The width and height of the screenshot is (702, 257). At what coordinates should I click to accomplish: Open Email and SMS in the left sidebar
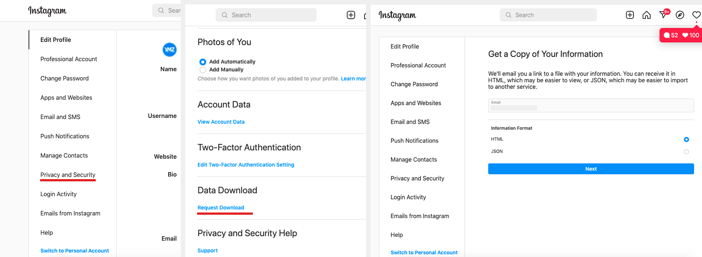(60, 117)
